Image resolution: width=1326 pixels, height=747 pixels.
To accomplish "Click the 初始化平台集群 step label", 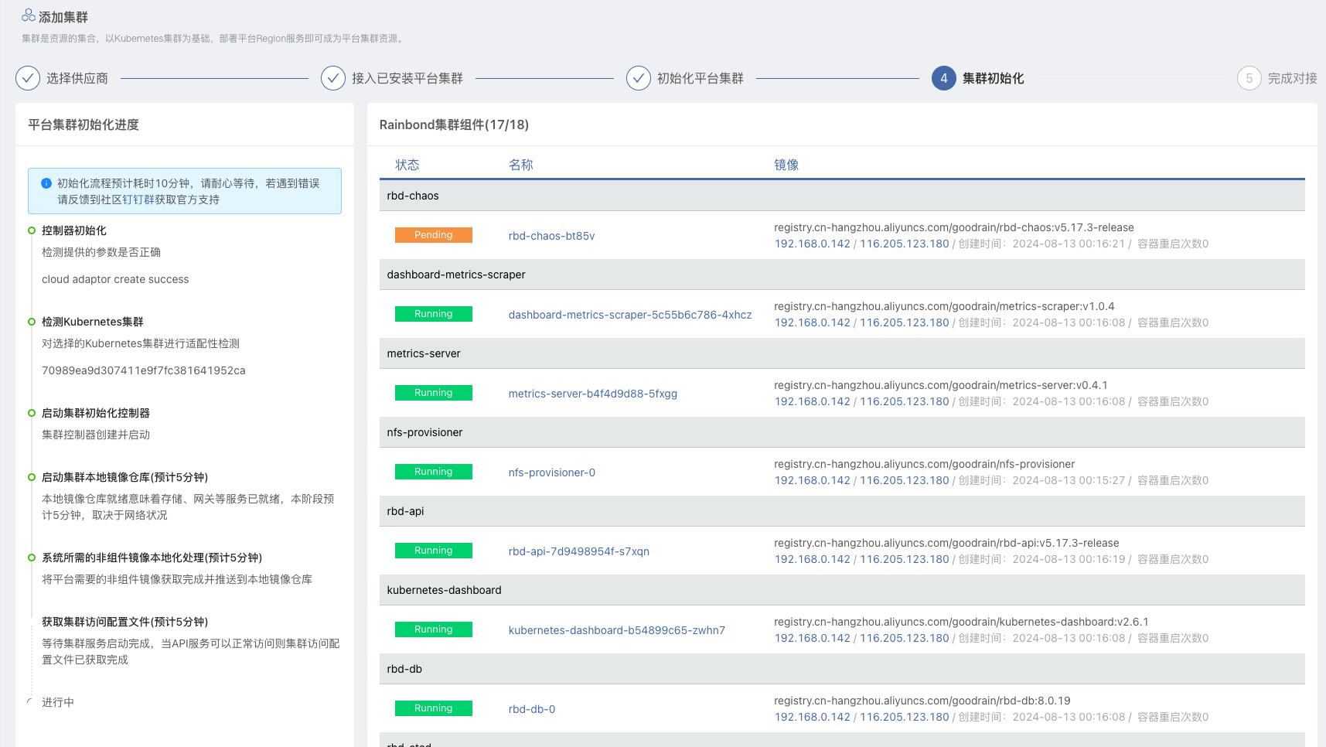I will pos(700,78).
